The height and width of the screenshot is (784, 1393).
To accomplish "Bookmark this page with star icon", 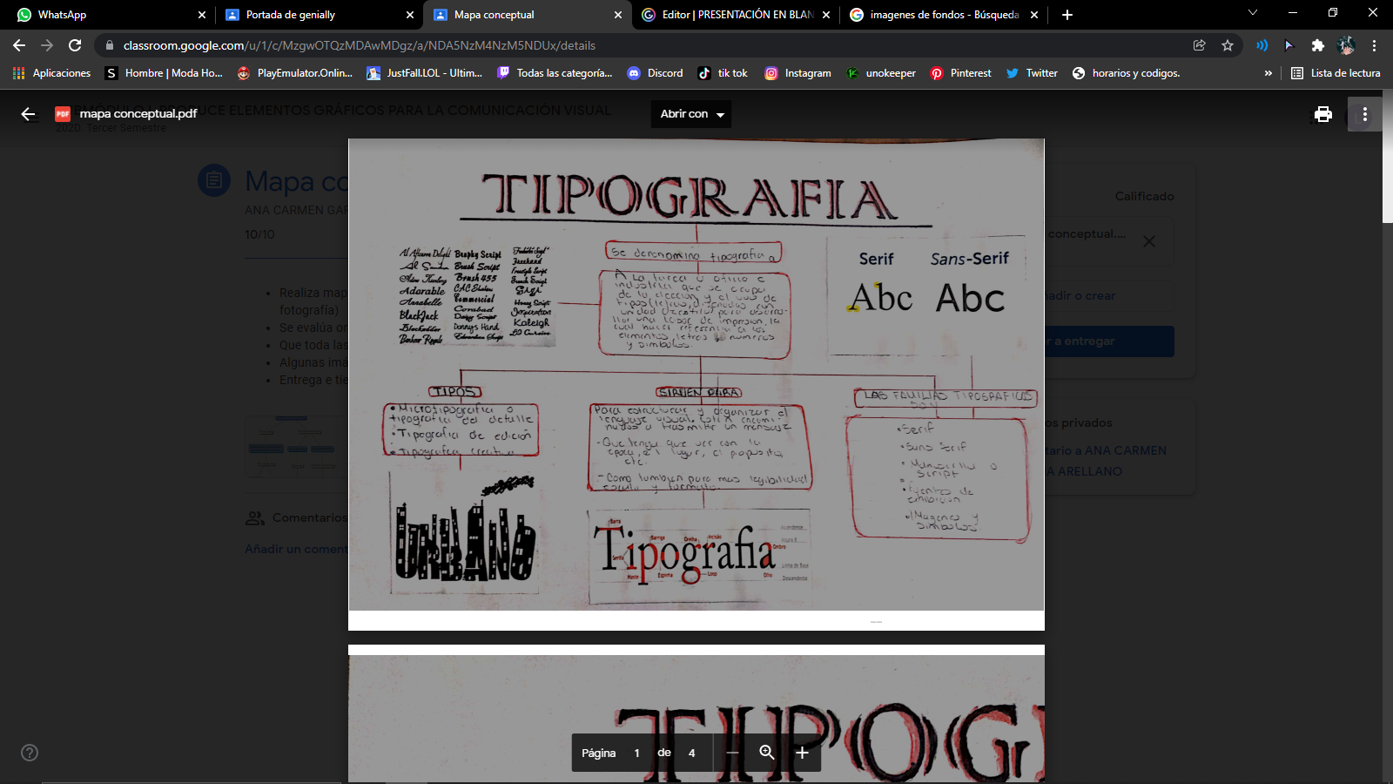I will coord(1228,45).
